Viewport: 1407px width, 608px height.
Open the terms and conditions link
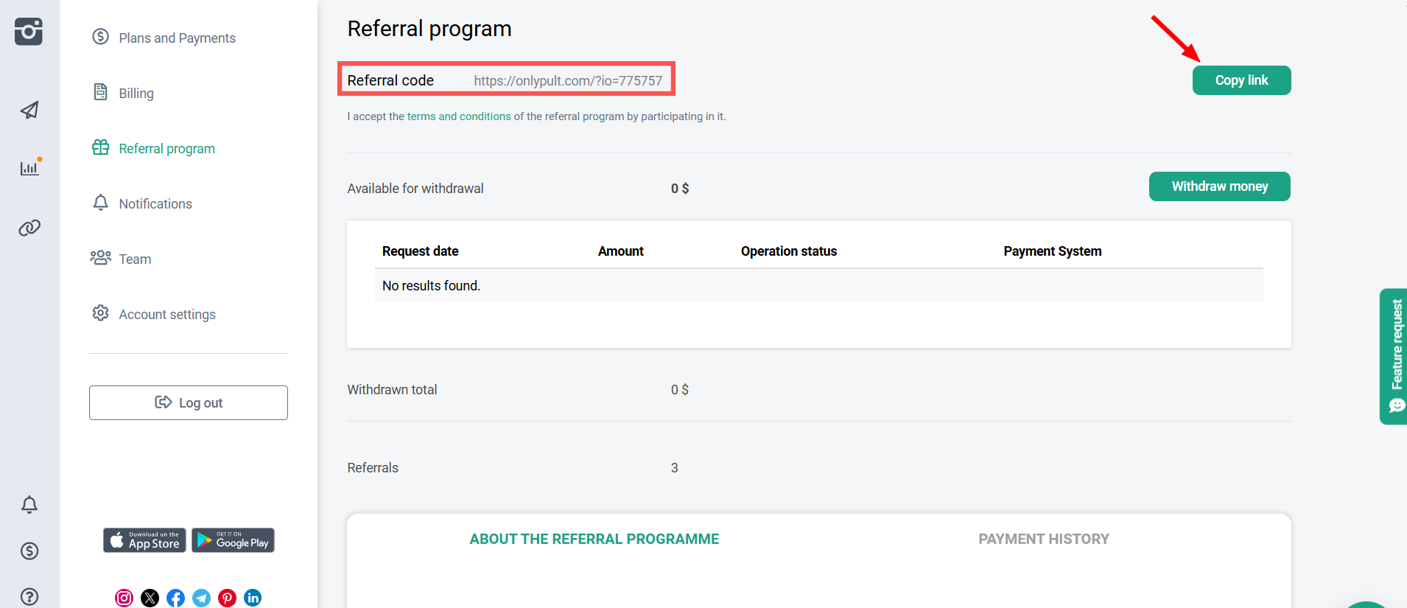click(x=458, y=116)
